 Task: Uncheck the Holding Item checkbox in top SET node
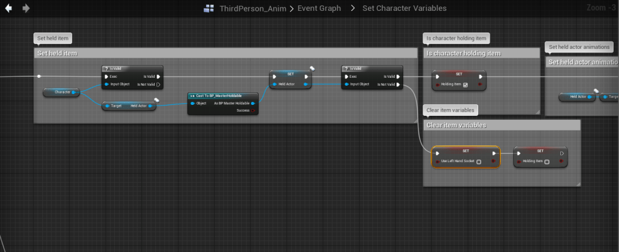tap(464, 85)
